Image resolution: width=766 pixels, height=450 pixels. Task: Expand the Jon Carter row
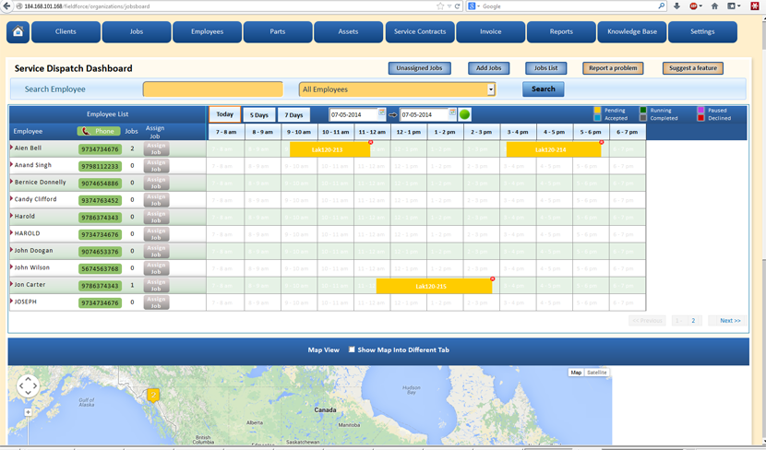[11, 284]
